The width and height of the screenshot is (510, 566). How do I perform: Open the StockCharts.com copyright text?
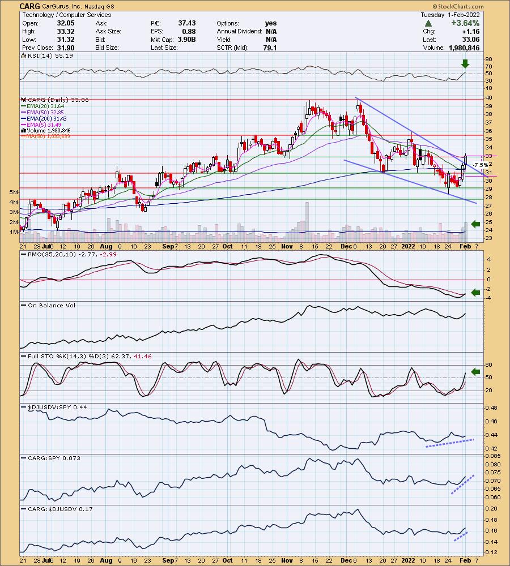(458, 6)
